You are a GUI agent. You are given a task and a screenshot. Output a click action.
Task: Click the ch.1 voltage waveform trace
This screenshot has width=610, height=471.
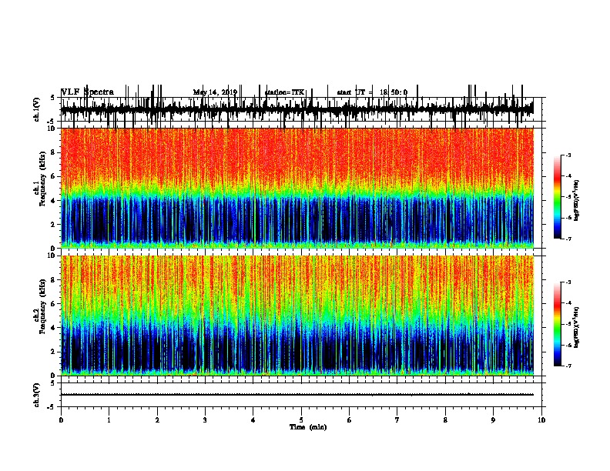(x=297, y=109)
